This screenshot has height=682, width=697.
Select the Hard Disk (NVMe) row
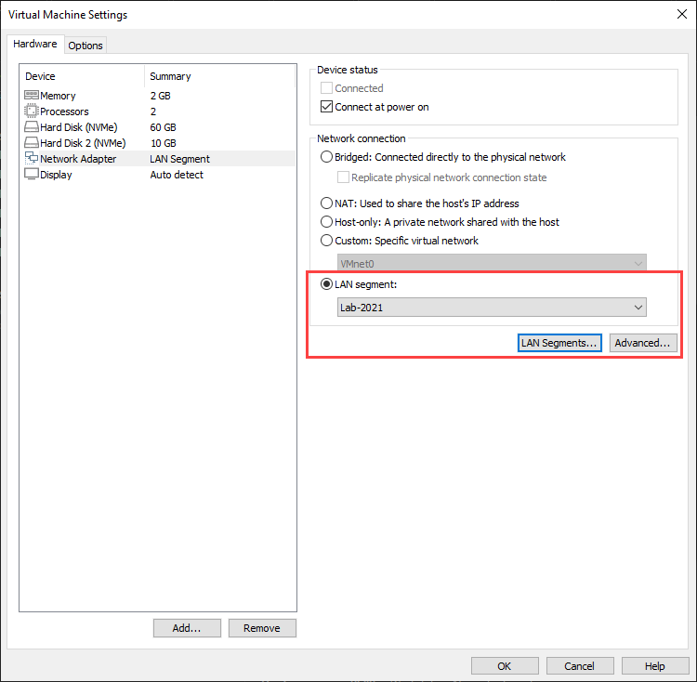159,127
